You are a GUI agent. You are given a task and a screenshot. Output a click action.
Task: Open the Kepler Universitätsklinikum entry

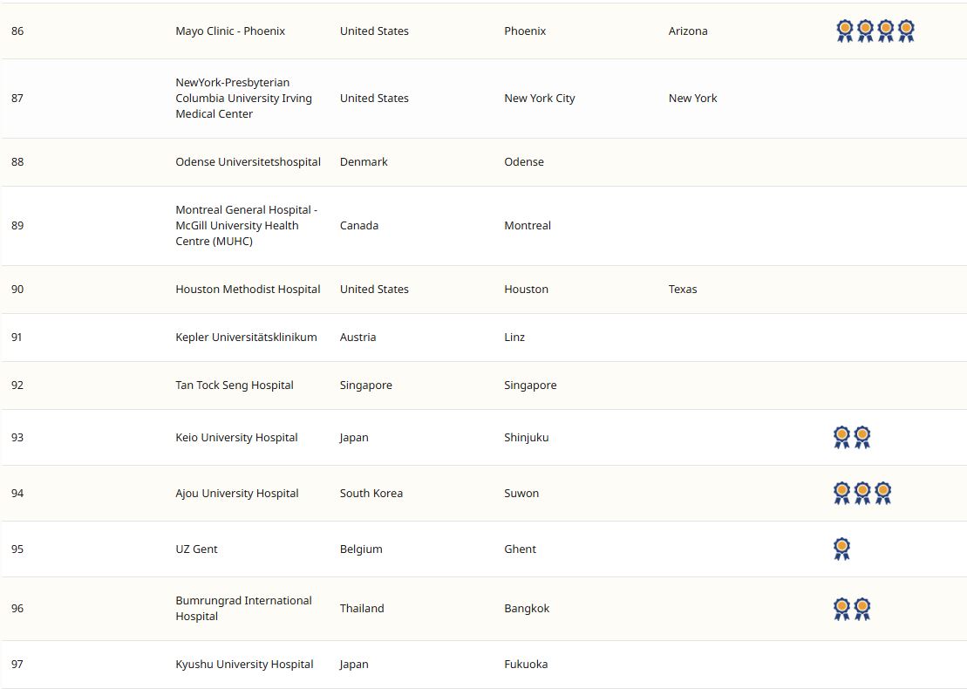click(246, 338)
